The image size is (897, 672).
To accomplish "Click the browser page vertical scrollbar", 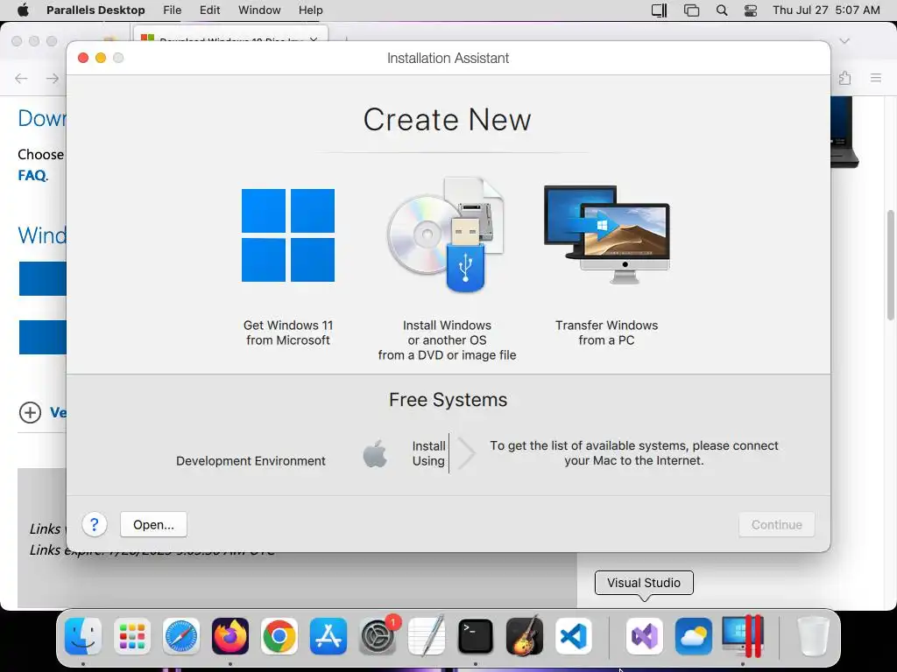I will click(890, 265).
